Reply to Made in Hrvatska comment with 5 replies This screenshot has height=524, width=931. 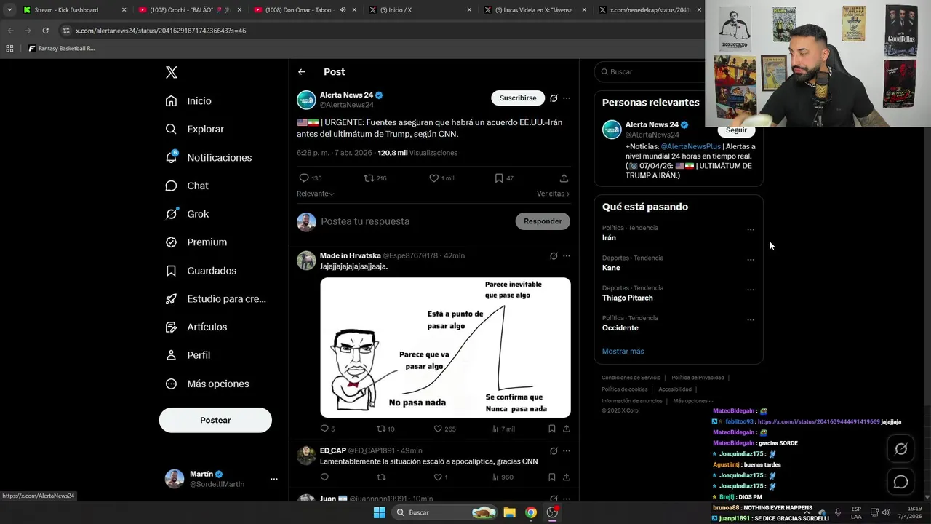[324, 429]
